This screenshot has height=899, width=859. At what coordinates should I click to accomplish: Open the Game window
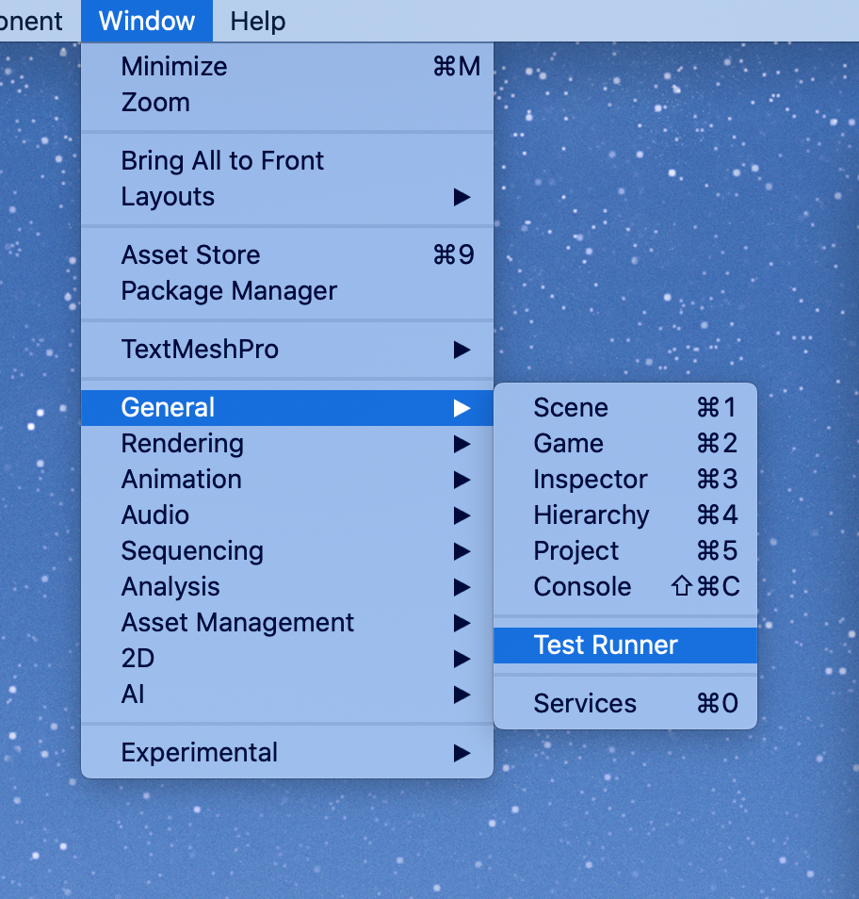[625, 444]
